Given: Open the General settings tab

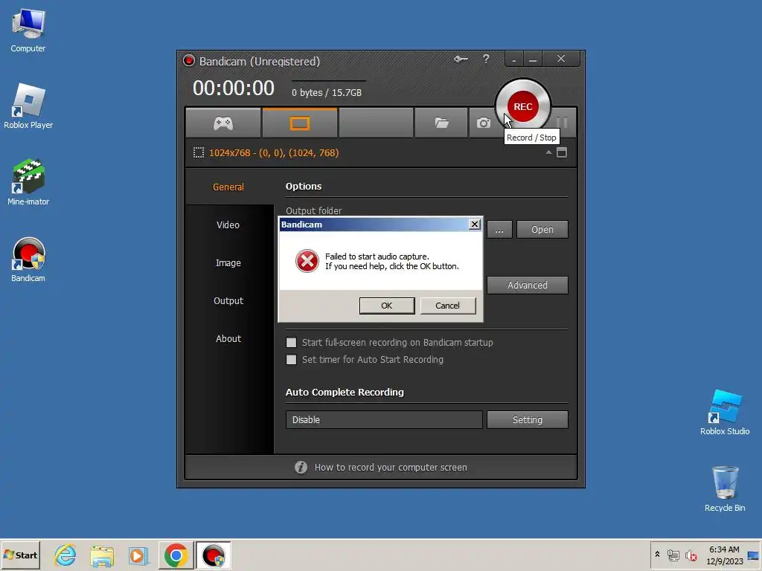Looking at the screenshot, I should [x=228, y=187].
